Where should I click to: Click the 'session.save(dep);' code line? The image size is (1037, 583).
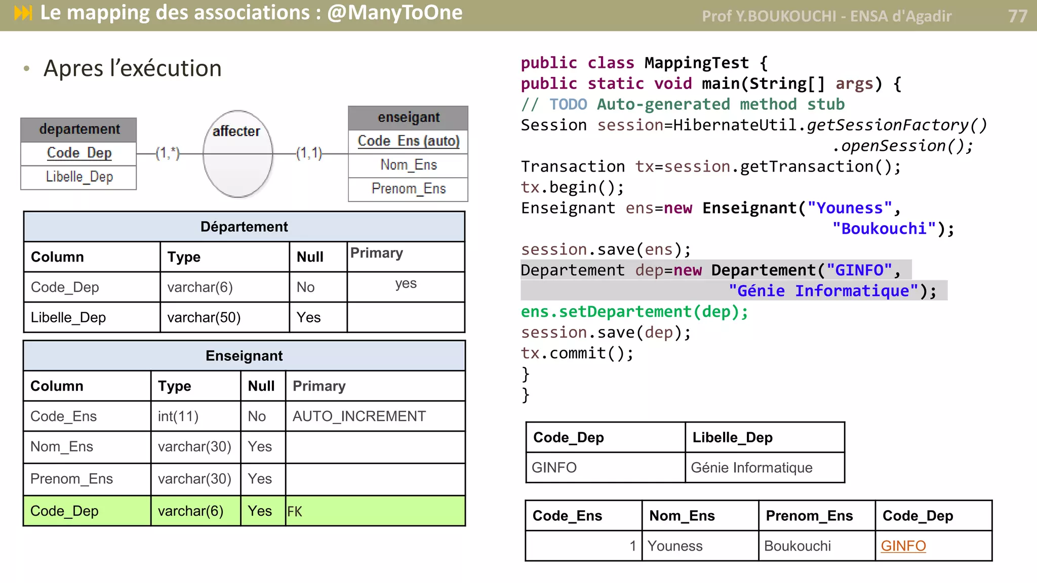(606, 333)
